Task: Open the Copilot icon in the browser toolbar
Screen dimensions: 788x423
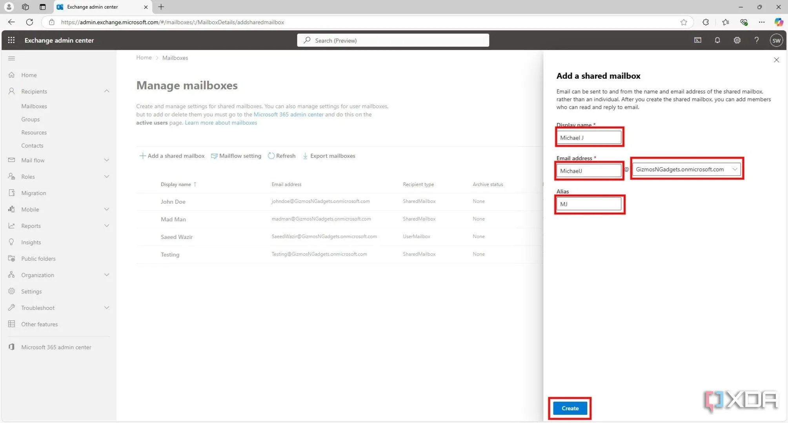Action: pos(778,22)
